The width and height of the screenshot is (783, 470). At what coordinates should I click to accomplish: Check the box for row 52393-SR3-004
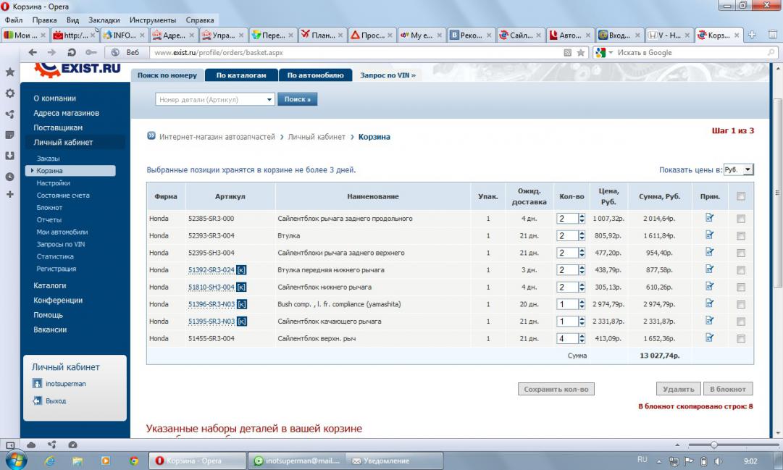pos(740,236)
